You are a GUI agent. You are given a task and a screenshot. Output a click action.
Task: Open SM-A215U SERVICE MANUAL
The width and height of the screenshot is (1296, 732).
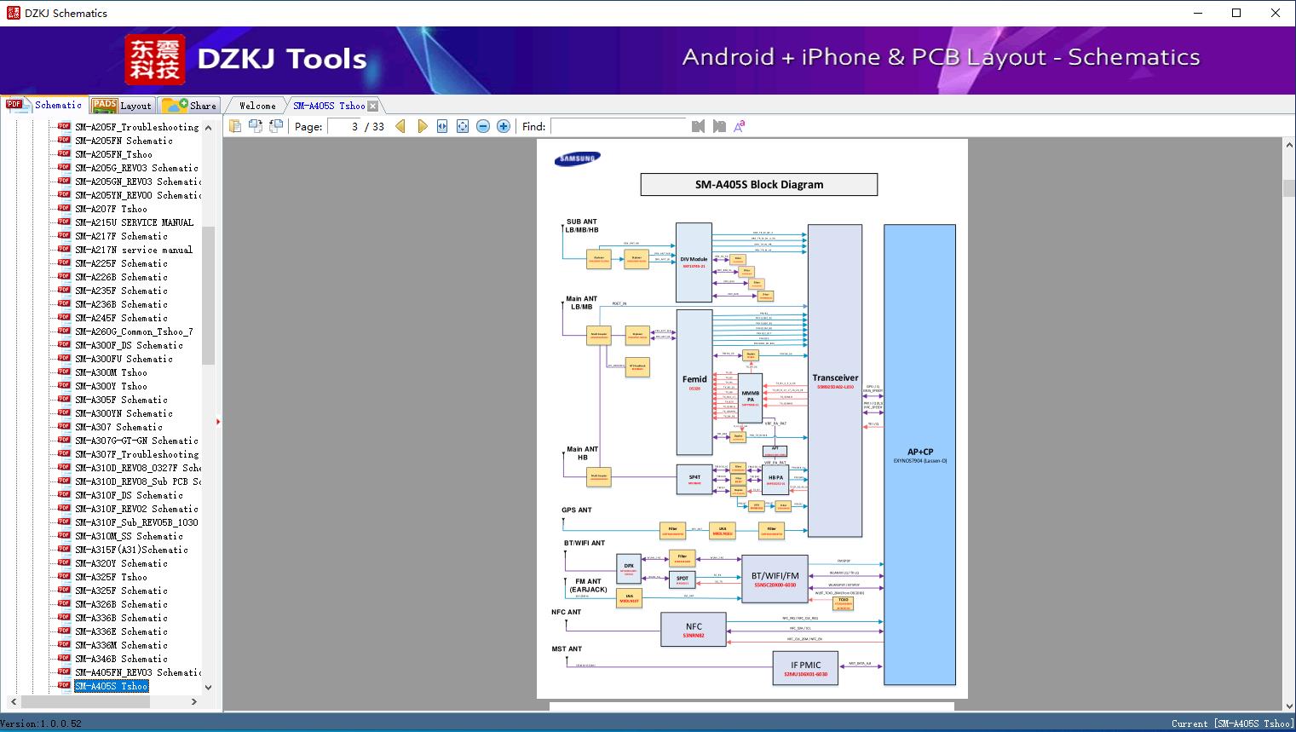134,222
